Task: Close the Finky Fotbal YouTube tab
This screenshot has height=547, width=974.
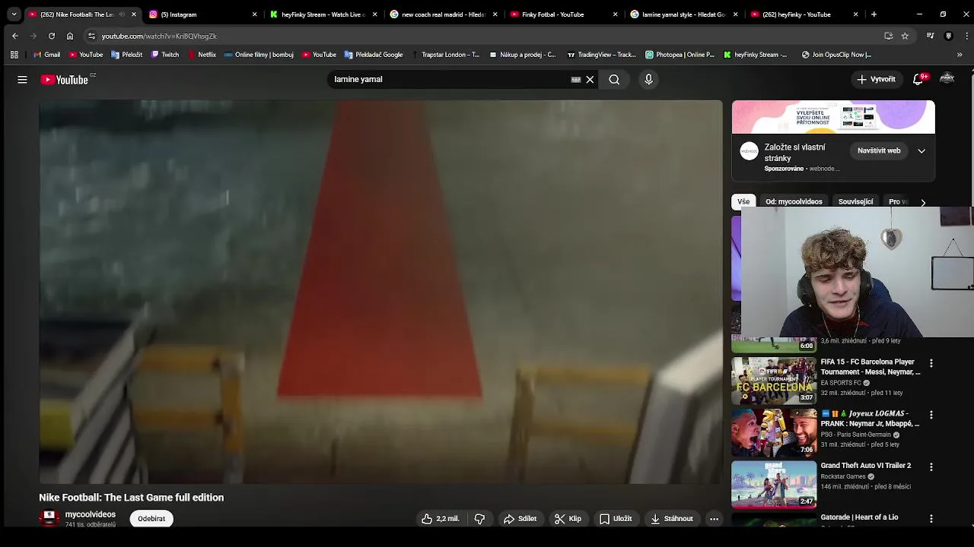Action: tap(615, 14)
